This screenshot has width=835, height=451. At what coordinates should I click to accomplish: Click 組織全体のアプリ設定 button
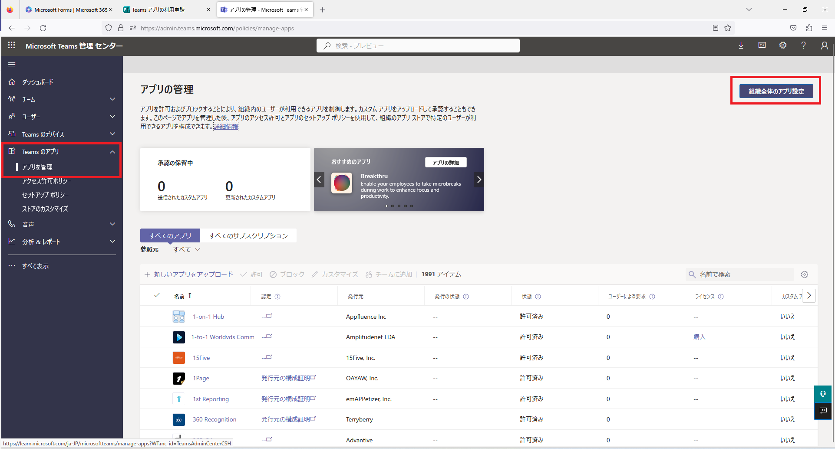(776, 91)
